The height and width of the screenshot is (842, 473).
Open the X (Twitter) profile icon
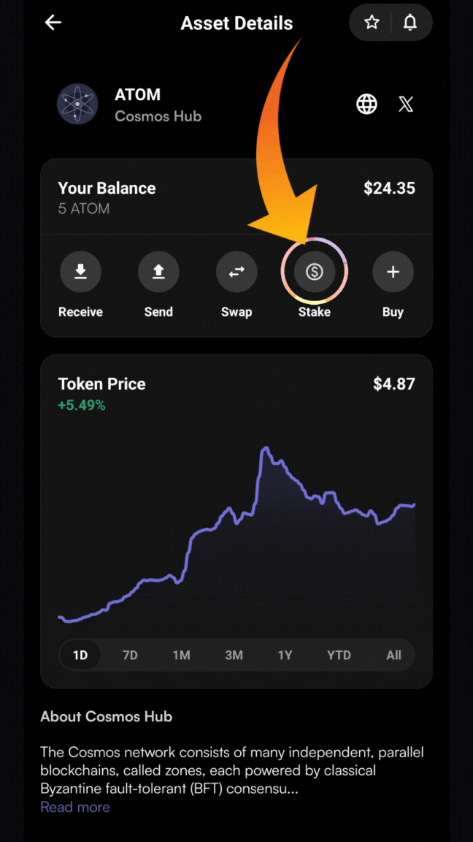(x=406, y=105)
